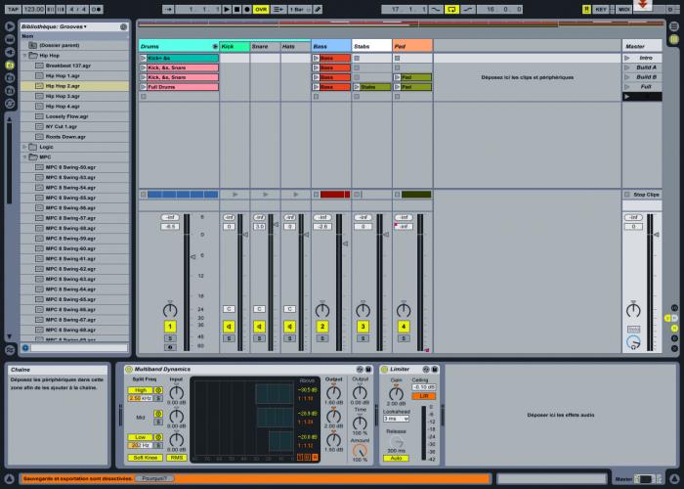684x489 pixels.
Task: Open the (Dossier parent) parent folder entry
Action: (74, 45)
